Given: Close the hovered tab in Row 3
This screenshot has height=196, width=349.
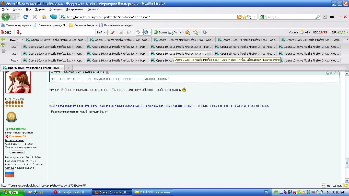Looking at the screenshot, I should 209,54.
